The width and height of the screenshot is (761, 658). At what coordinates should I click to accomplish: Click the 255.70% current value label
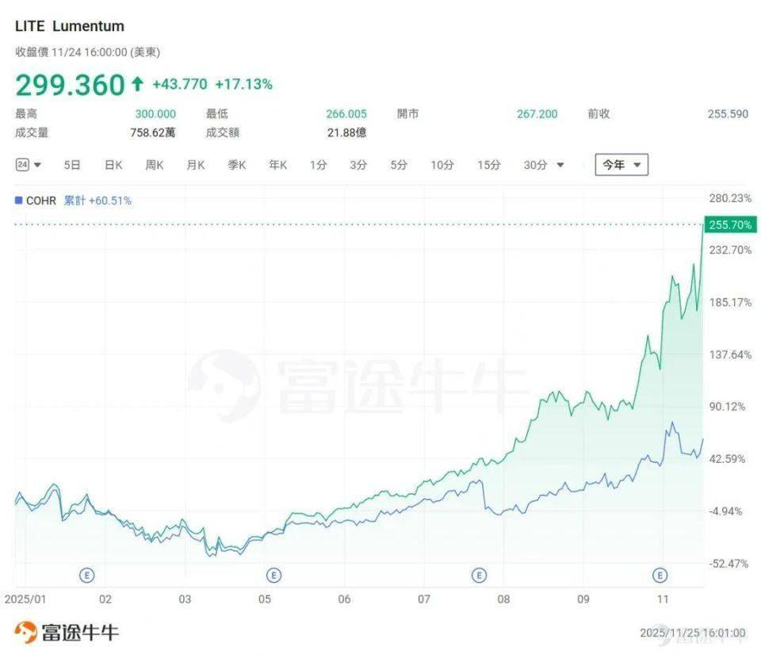click(x=729, y=224)
